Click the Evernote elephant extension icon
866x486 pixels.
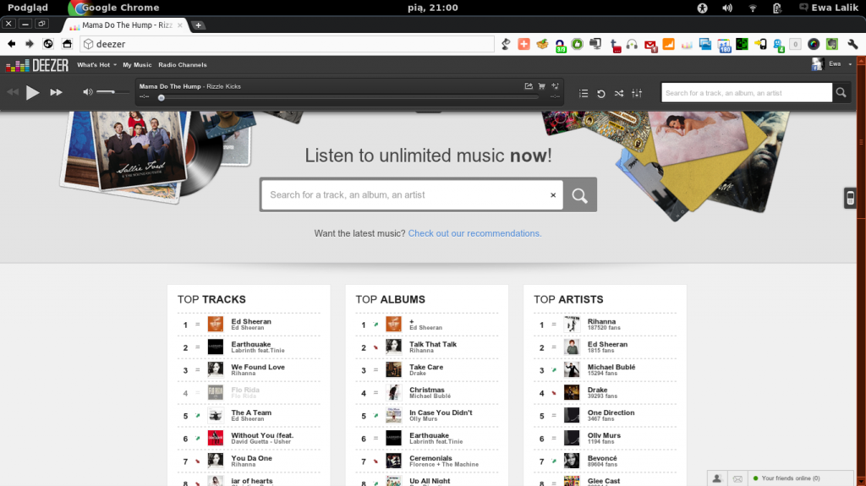point(832,44)
